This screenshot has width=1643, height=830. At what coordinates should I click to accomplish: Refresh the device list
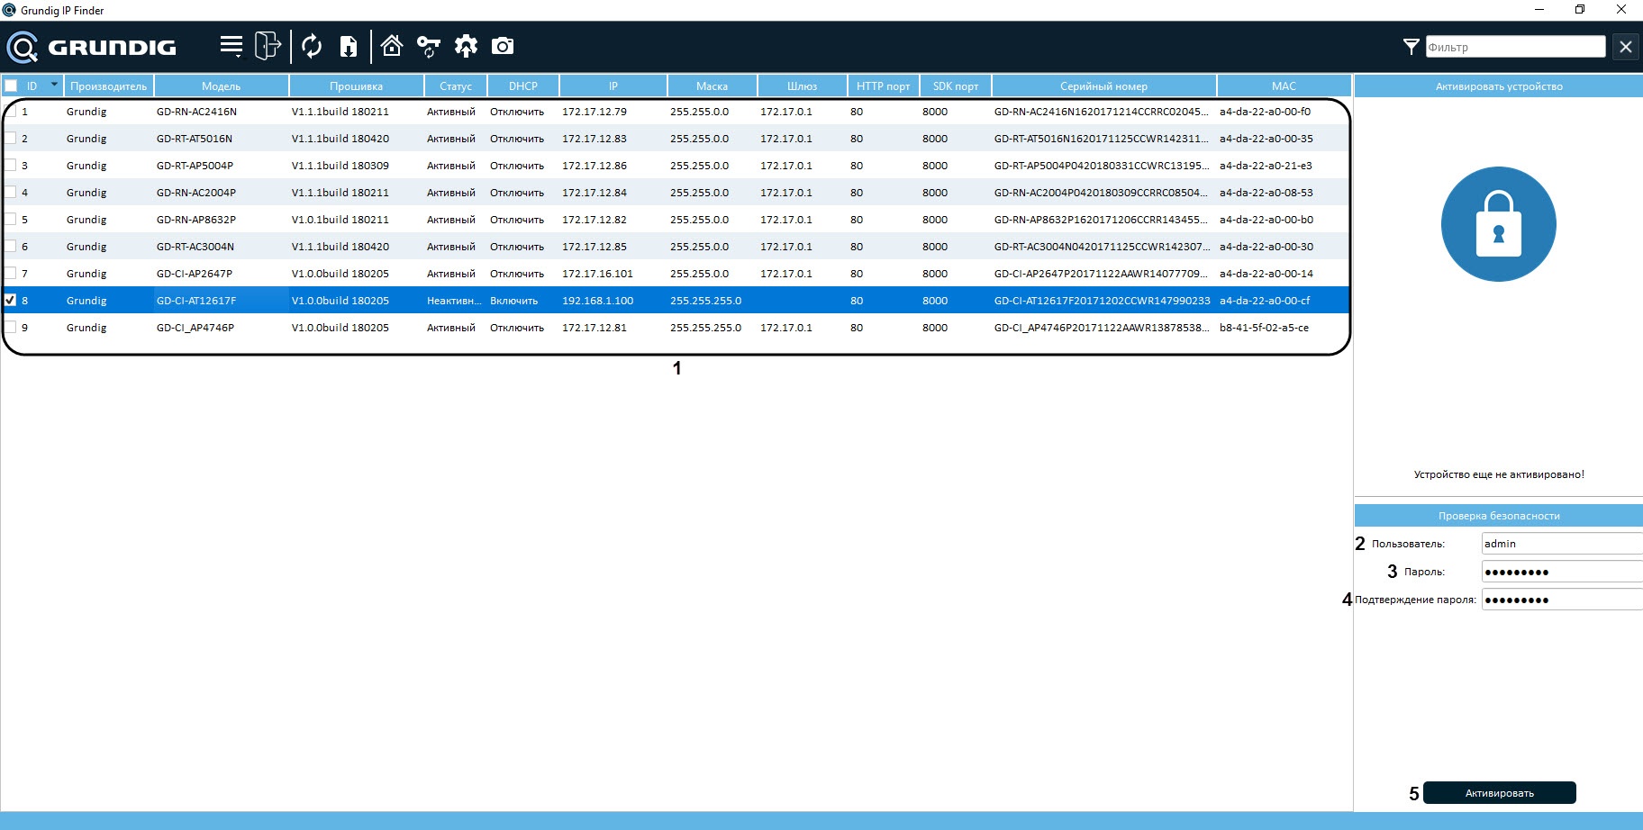pos(312,46)
